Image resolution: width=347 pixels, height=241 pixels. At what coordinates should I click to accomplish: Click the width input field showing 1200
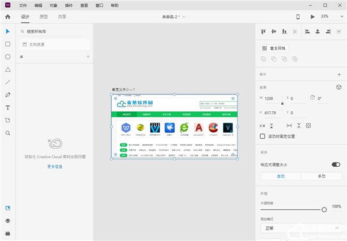tap(273, 99)
